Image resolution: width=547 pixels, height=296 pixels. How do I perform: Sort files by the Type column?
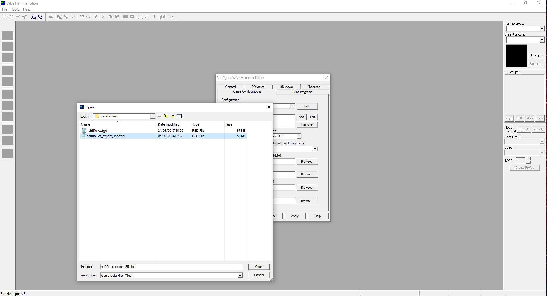pos(207,124)
